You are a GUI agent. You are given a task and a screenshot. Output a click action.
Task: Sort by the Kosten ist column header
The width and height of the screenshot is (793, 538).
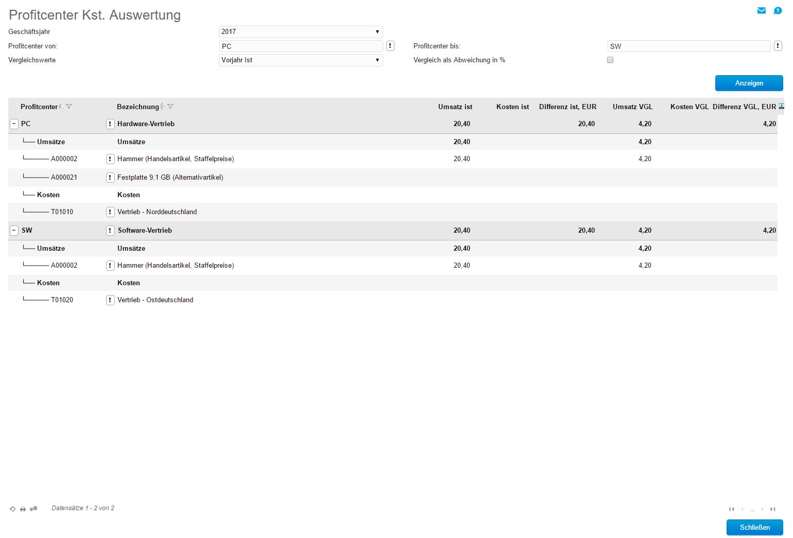(x=512, y=107)
